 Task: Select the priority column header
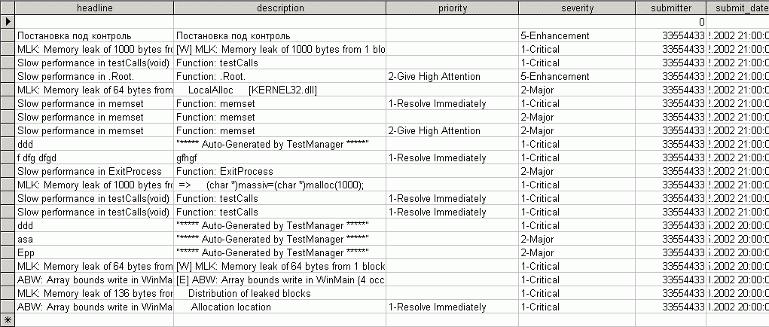point(452,8)
